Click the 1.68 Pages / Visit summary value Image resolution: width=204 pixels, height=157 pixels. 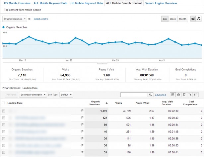point(106,75)
